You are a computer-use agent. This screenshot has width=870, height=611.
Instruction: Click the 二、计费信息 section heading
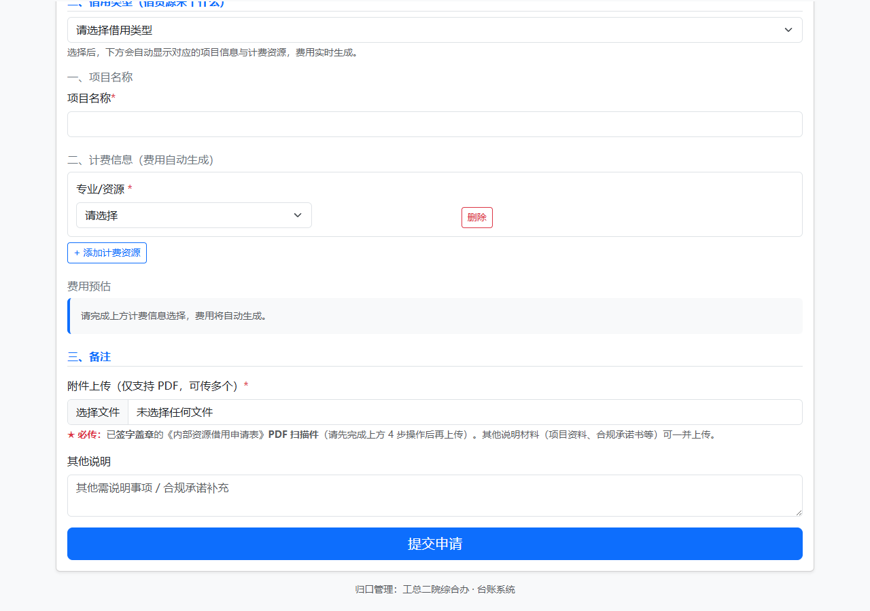pyautogui.click(x=141, y=160)
